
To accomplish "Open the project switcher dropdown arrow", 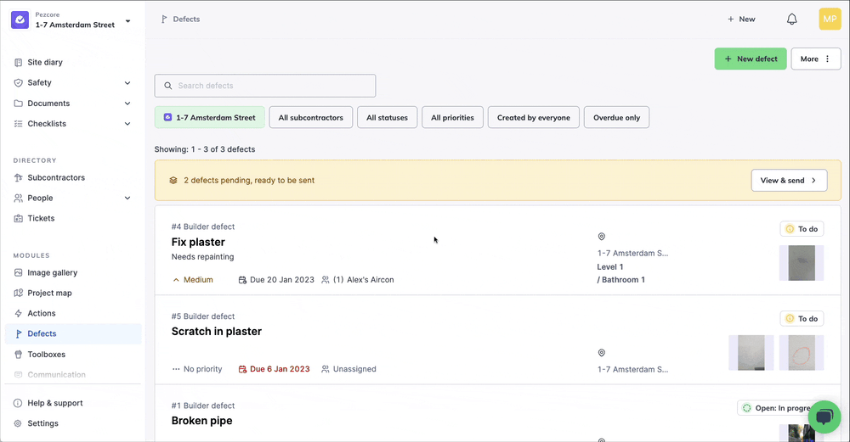I will tap(128, 21).
